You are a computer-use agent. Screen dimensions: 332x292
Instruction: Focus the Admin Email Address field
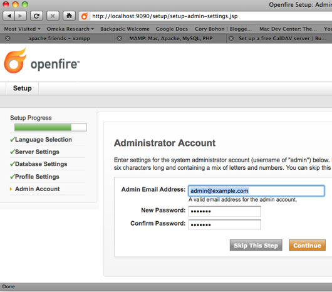(x=256, y=190)
